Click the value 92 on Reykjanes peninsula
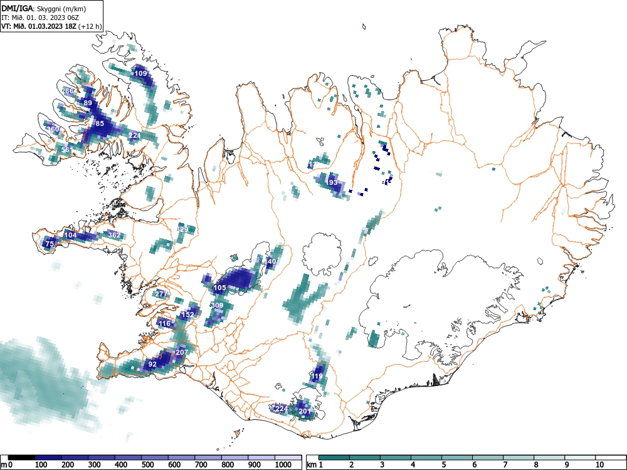 (152, 364)
